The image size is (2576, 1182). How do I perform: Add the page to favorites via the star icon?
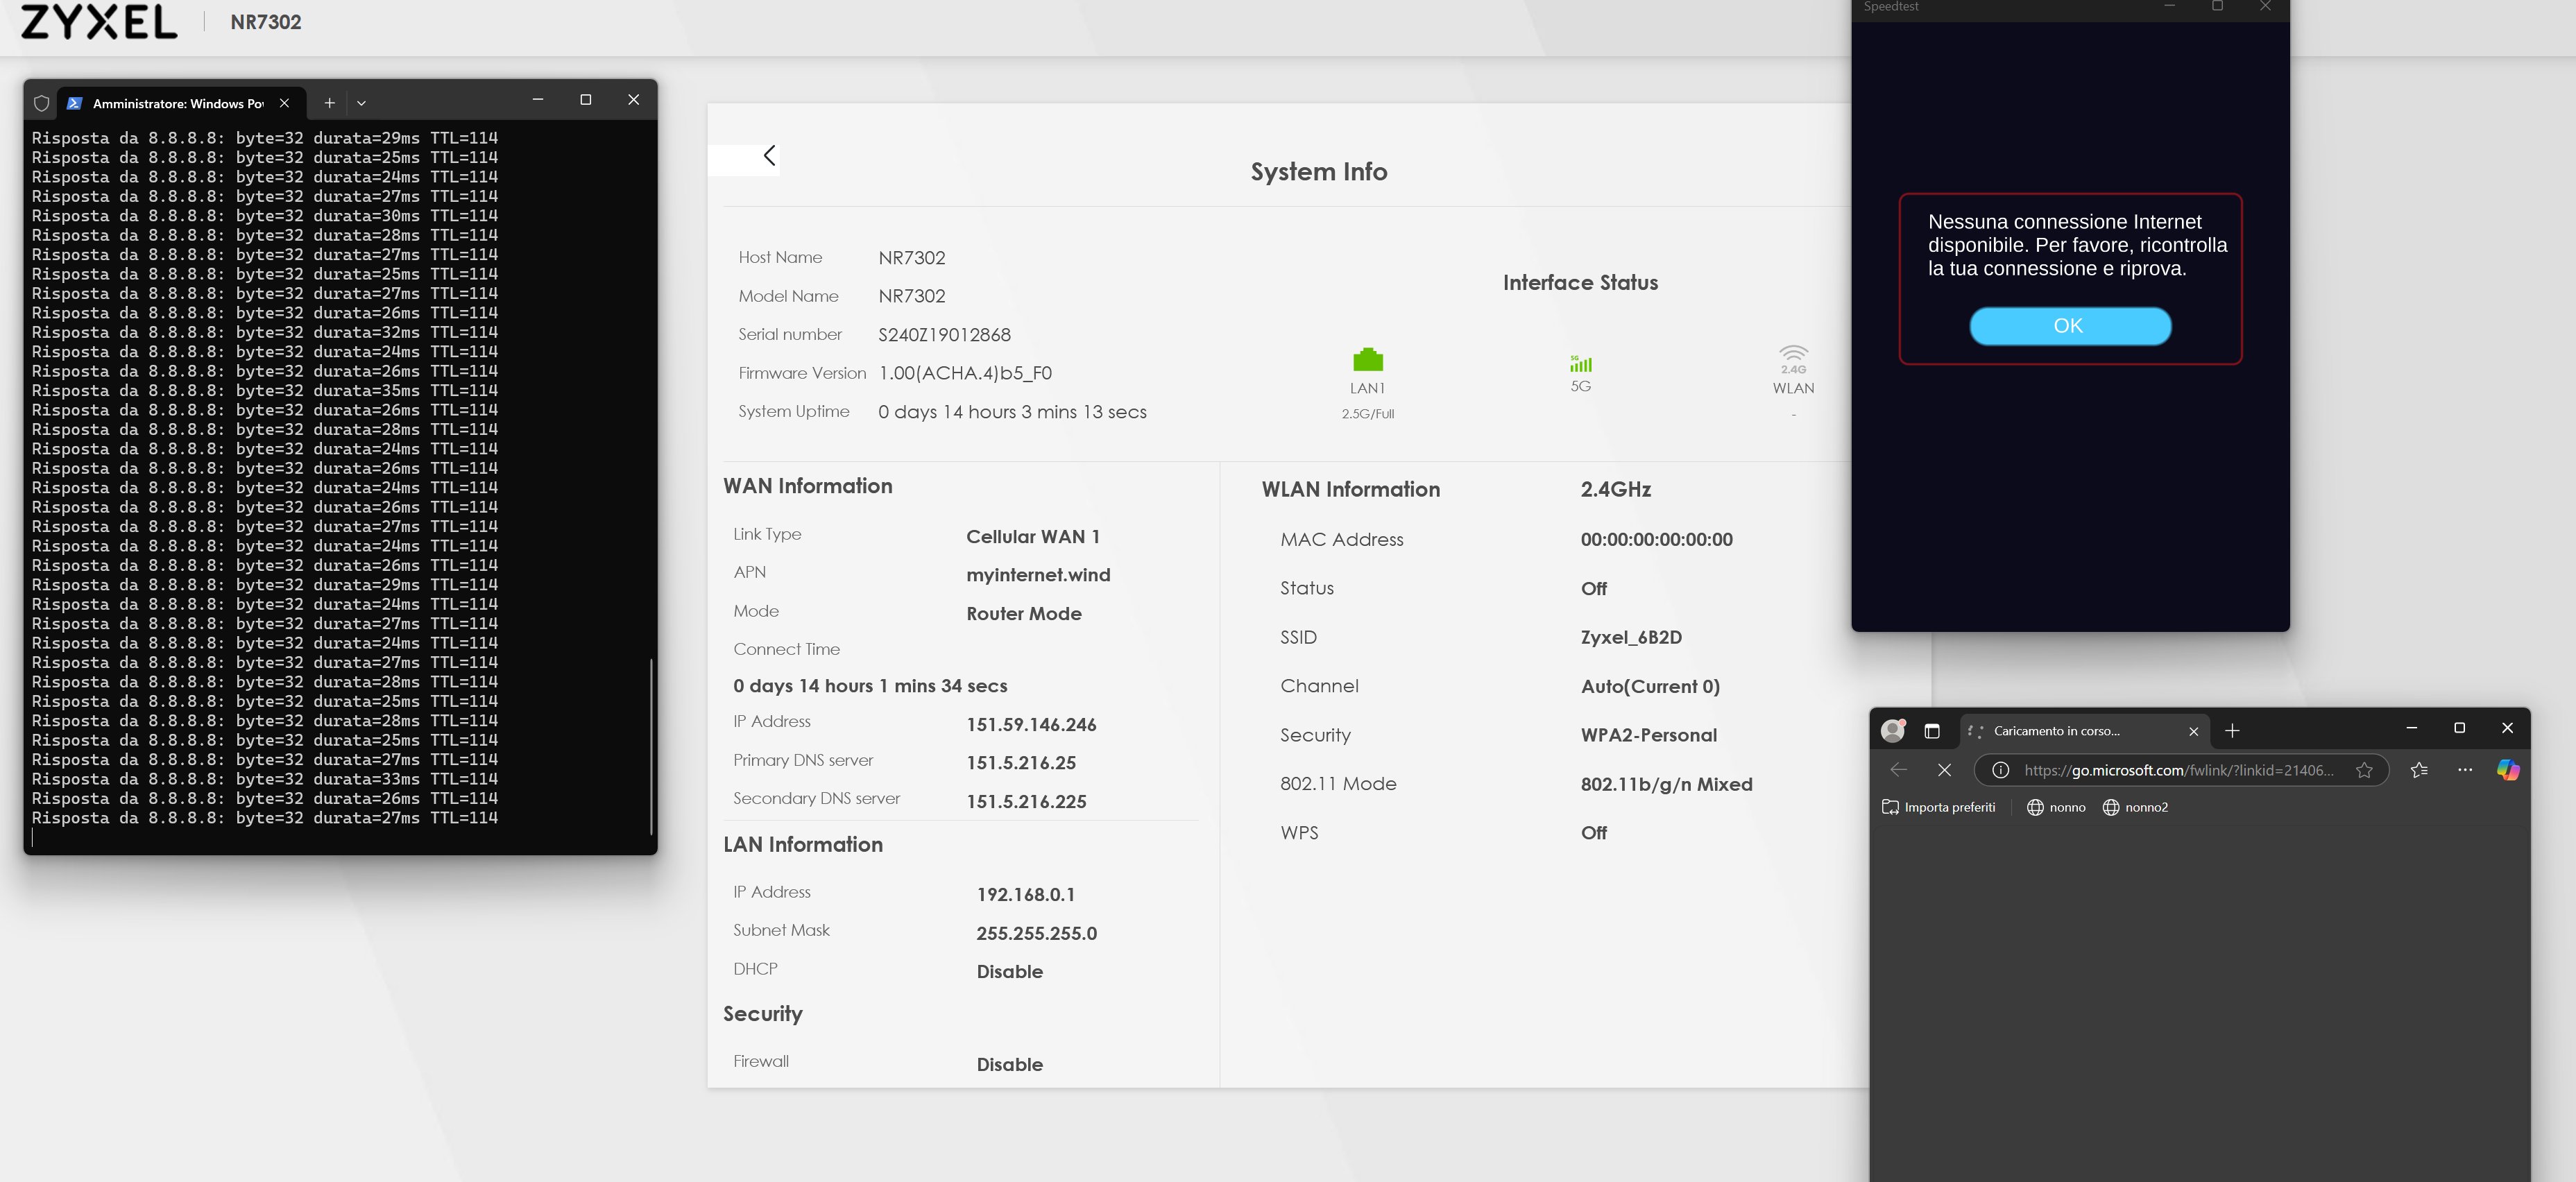click(x=2364, y=770)
